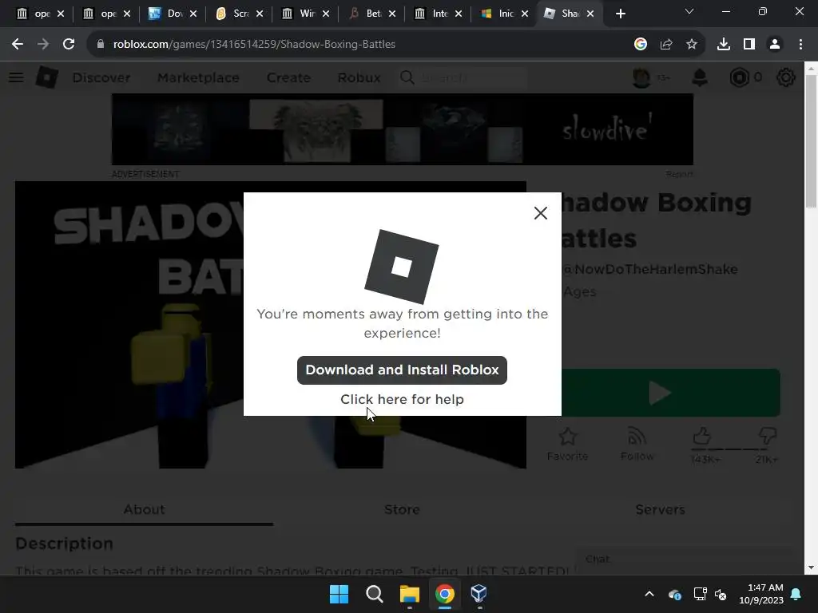
Task: Close the Roblox install dialog
Action: click(x=541, y=212)
